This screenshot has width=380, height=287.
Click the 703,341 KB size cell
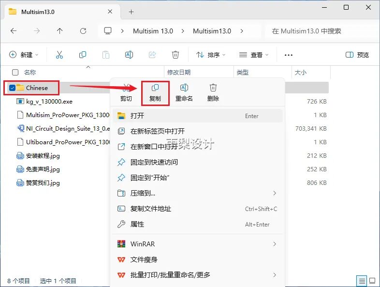tap(311, 129)
